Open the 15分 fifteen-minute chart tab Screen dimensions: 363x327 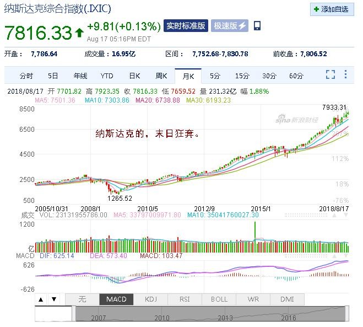242,76
